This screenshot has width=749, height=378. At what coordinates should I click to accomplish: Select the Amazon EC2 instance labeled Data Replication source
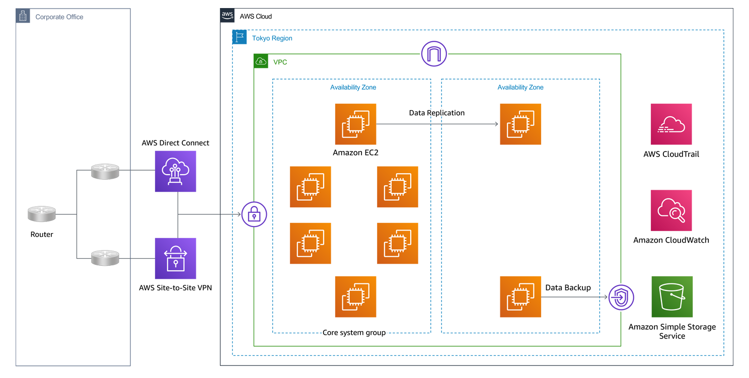tap(355, 124)
